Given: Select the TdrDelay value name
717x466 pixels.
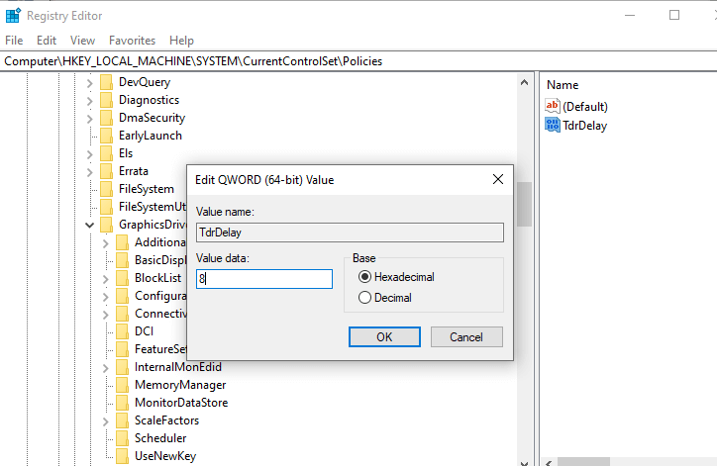Looking at the screenshot, I should click(585, 126).
